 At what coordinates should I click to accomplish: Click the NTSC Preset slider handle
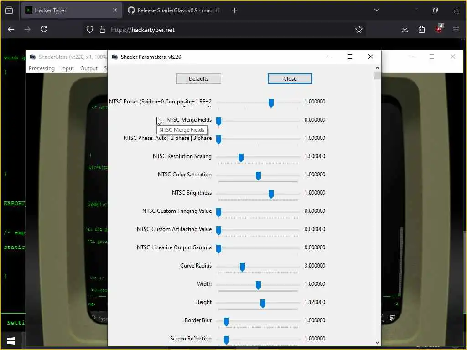pyautogui.click(x=271, y=103)
